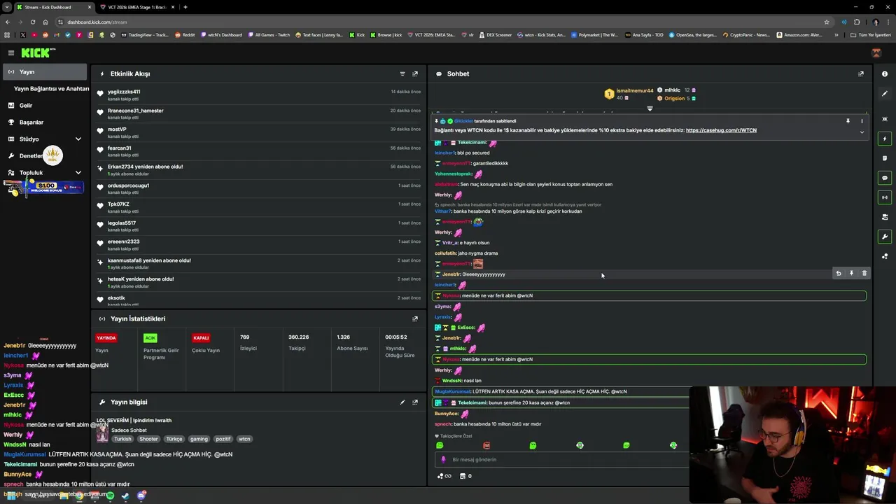896x504 pixels.
Task: Click the pozitif tag
Action: pos(223,439)
